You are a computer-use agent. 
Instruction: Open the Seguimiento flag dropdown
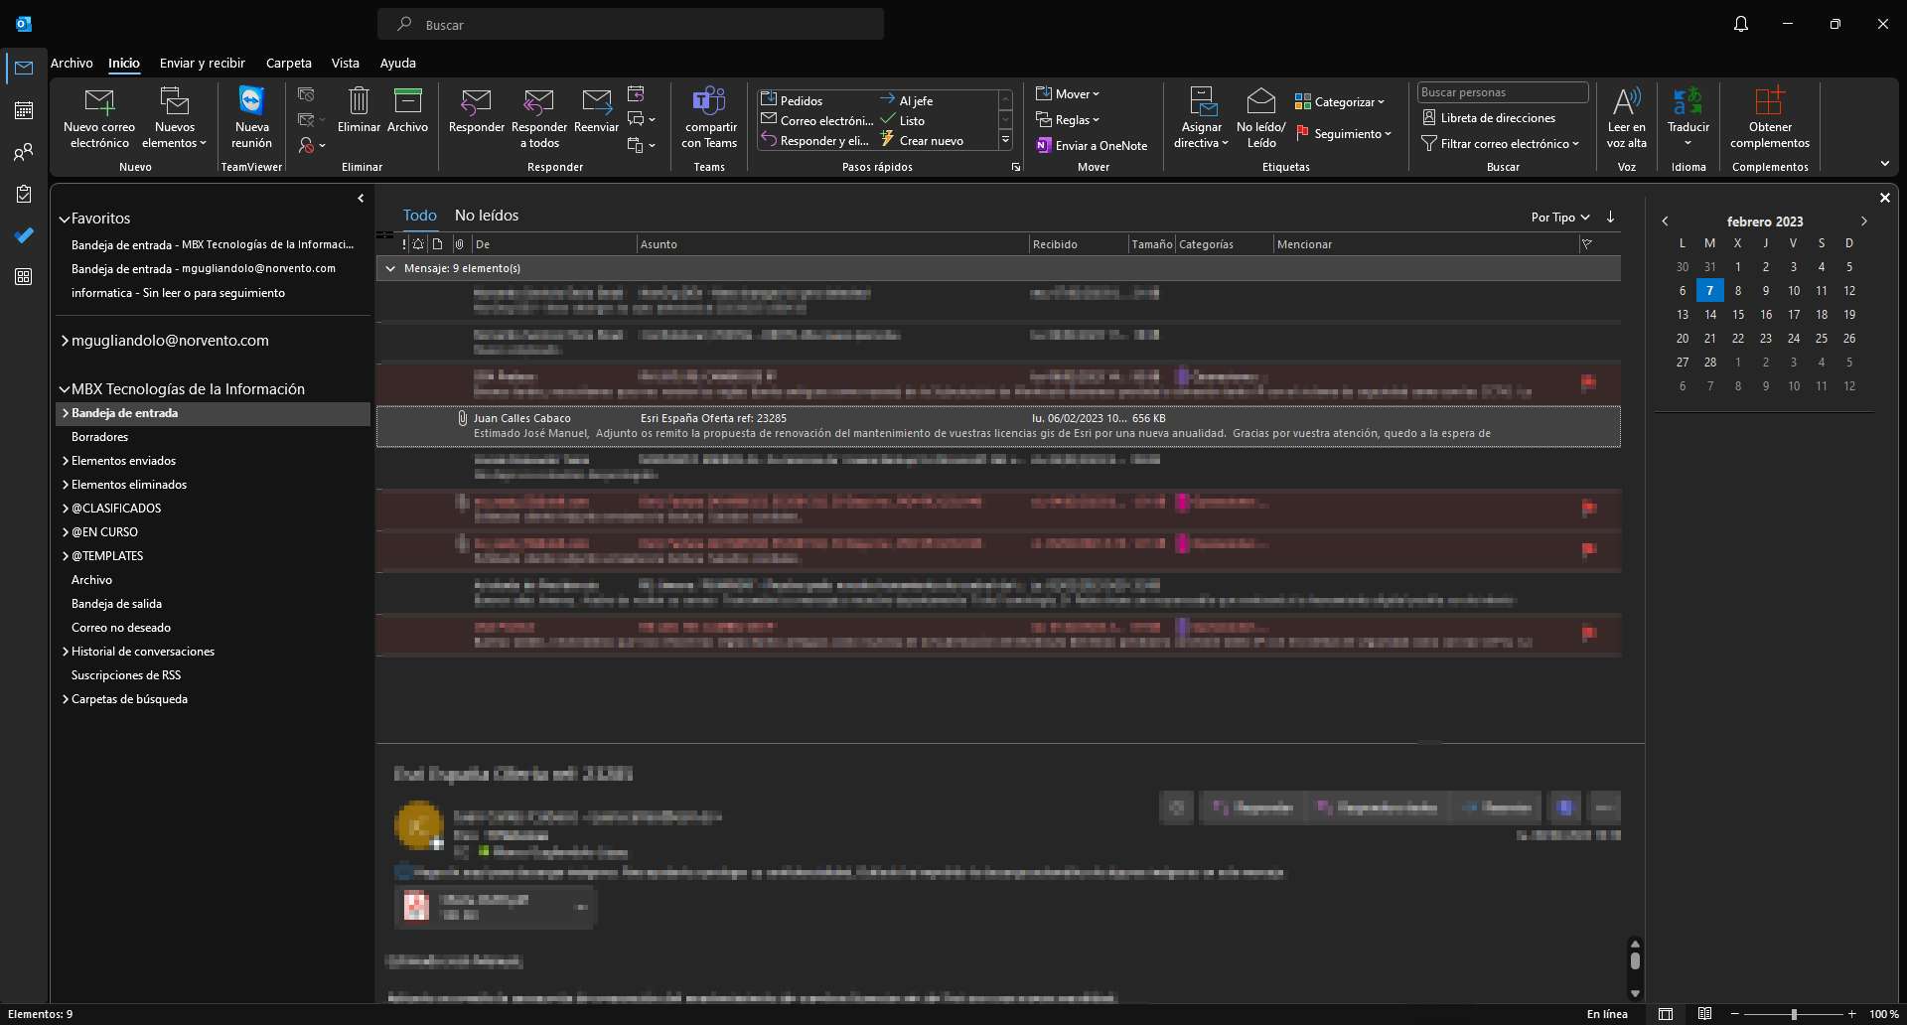[1344, 133]
